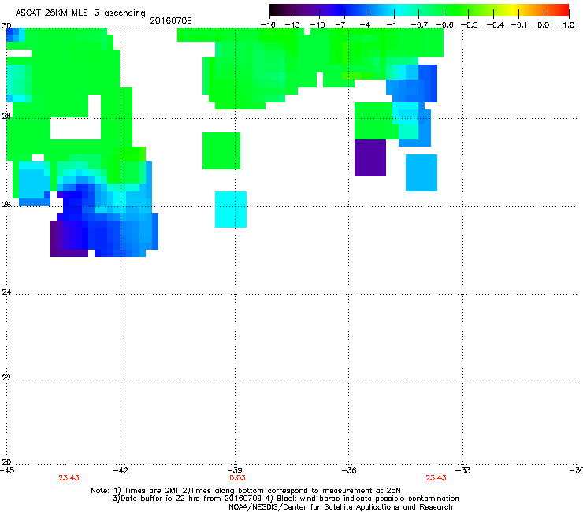Click the NOAA/NESDIS credit line

tap(340, 507)
